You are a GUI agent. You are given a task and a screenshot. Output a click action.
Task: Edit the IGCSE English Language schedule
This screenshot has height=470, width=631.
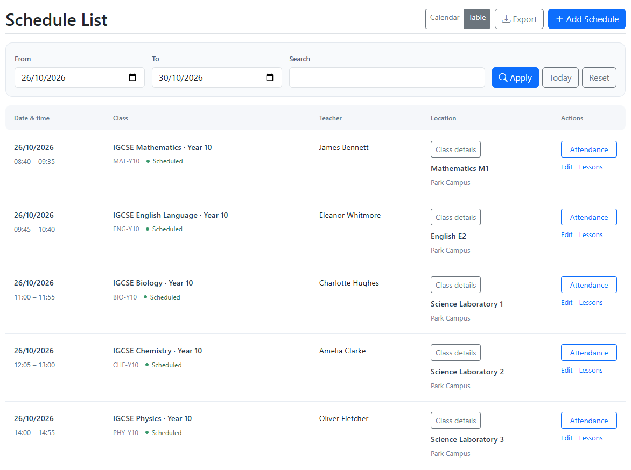pyautogui.click(x=566, y=235)
